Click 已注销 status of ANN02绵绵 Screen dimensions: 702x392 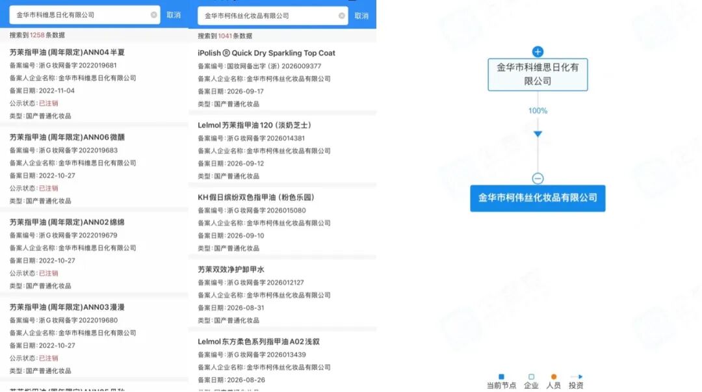point(48,273)
